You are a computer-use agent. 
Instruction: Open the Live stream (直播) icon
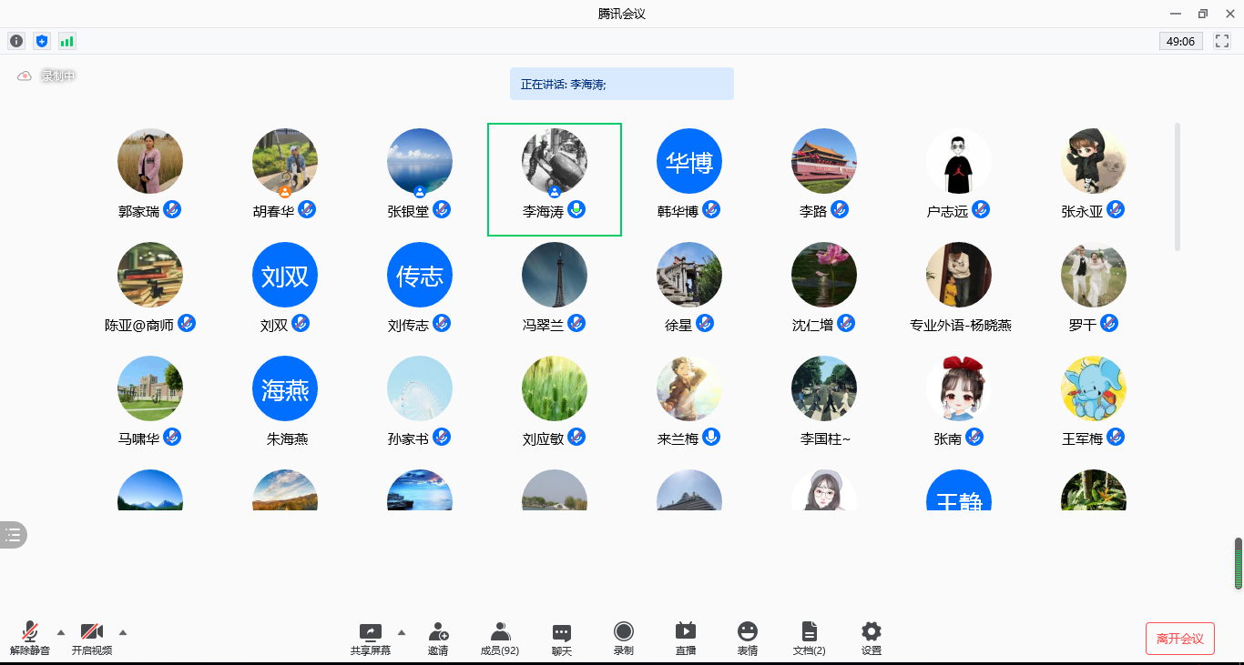click(x=686, y=638)
